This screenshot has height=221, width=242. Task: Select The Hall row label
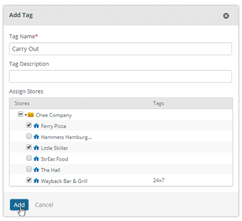[x=51, y=170]
